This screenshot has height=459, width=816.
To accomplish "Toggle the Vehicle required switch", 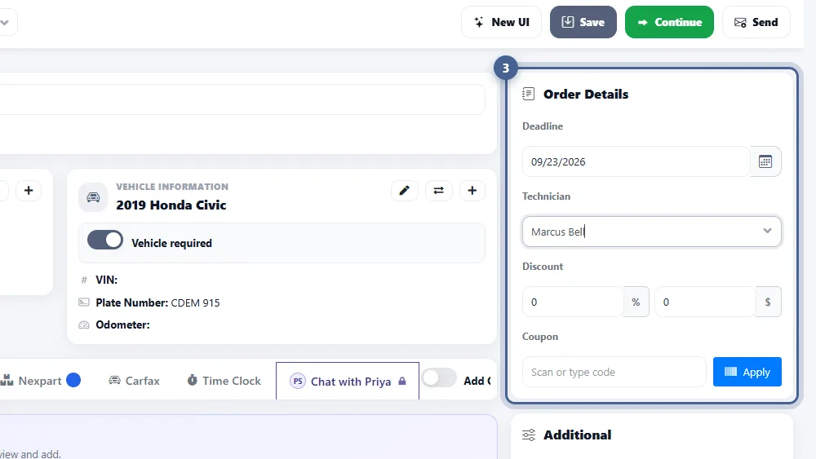I will 105,241.
